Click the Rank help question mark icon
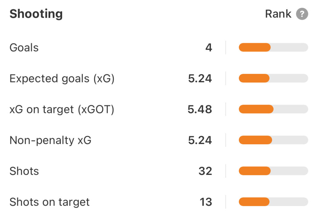Viewport: 318px width, 215px height. point(302,14)
